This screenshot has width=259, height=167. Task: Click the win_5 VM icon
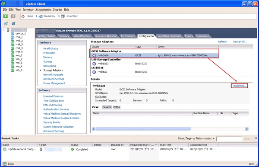coord(13,70)
